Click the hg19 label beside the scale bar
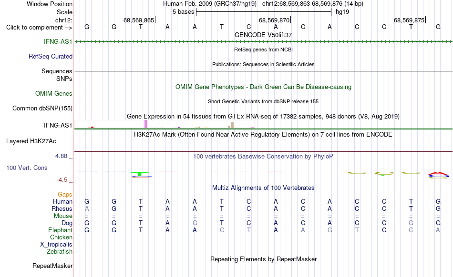Viewport: 453px width, 277px height. click(342, 12)
